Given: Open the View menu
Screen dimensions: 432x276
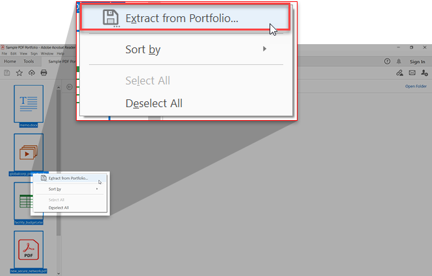Looking at the screenshot, I should [x=23, y=53].
